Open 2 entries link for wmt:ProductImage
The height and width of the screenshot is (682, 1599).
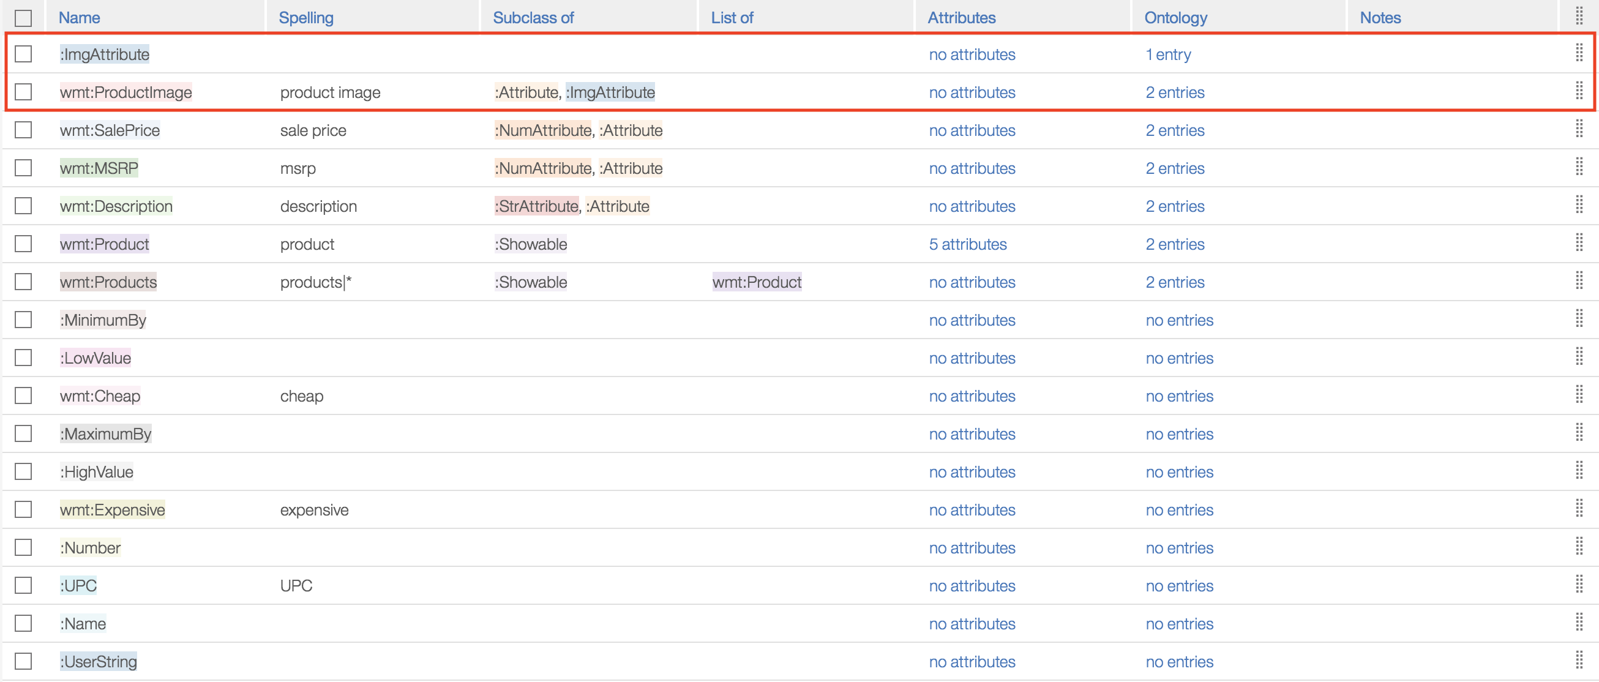[1175, 92]
